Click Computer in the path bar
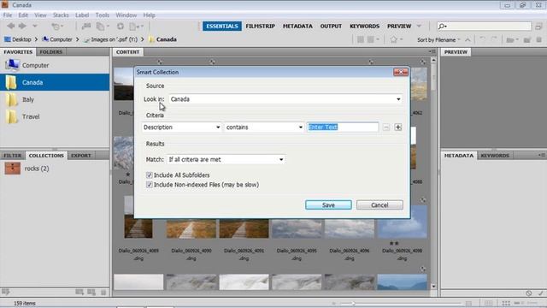This screenshot has width=547, height=308. 57,39
